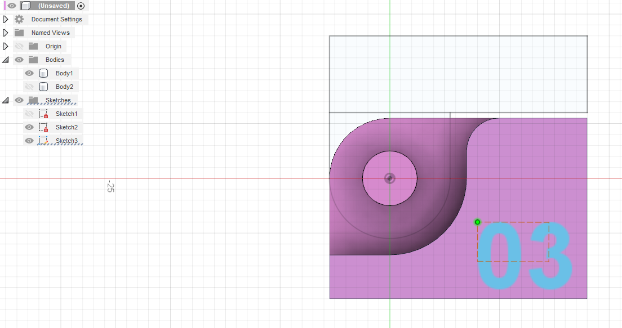Click the Named Views folder icon

(19, 33)
